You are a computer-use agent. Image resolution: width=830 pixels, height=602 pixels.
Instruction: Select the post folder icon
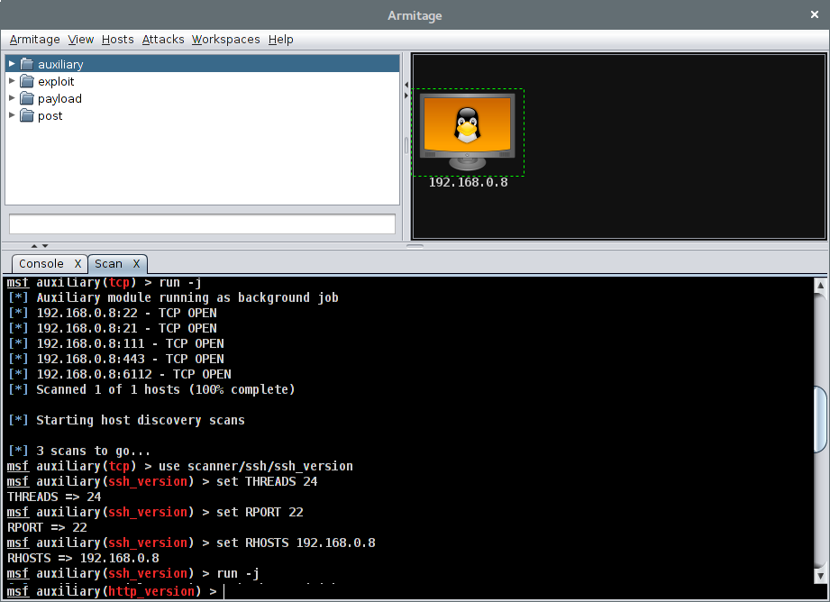tap(27, 115)
